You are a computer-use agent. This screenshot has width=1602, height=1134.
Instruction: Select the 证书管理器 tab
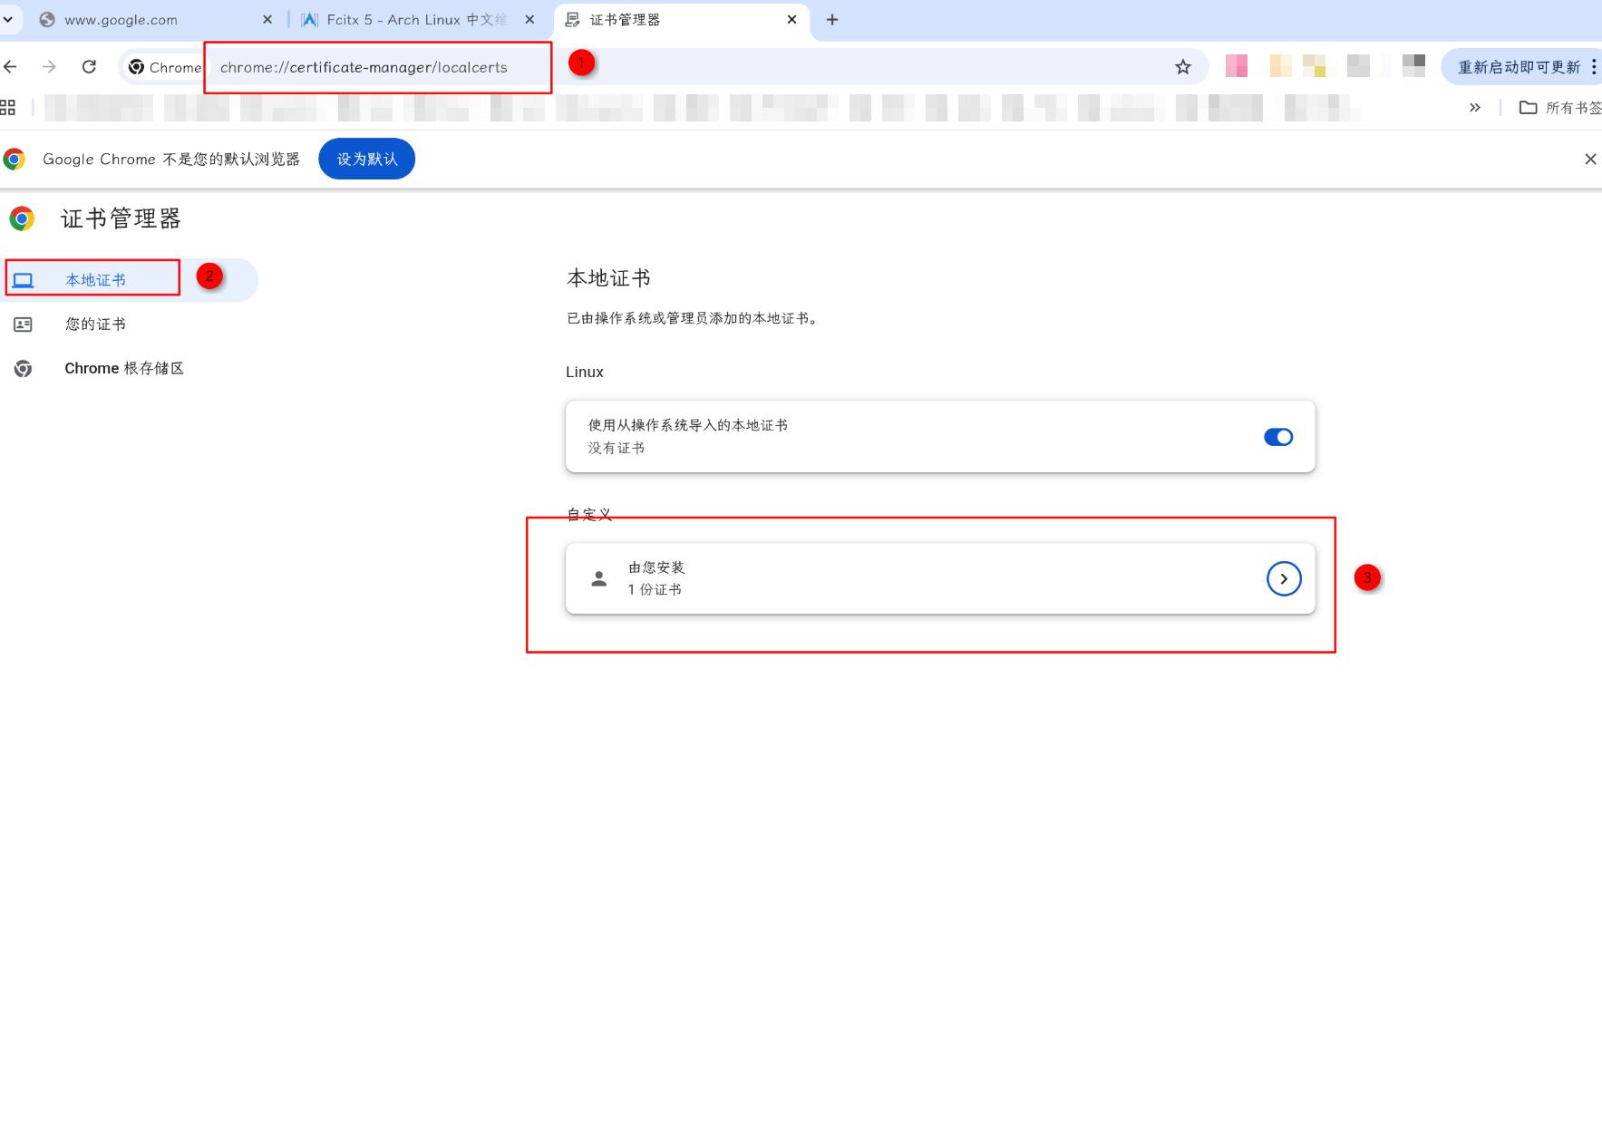point(680,19)
